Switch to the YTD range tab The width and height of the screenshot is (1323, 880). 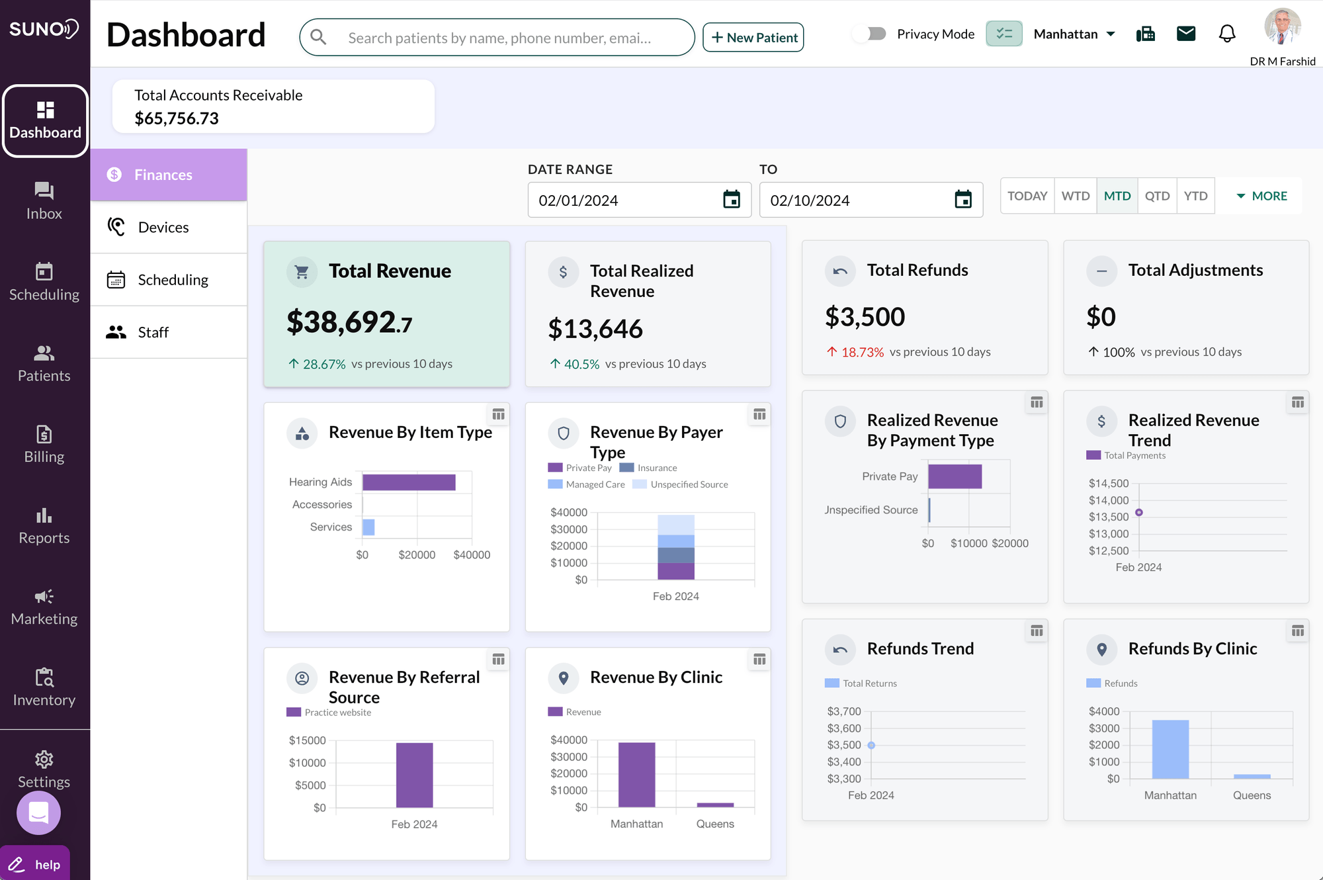[1195, 196]
